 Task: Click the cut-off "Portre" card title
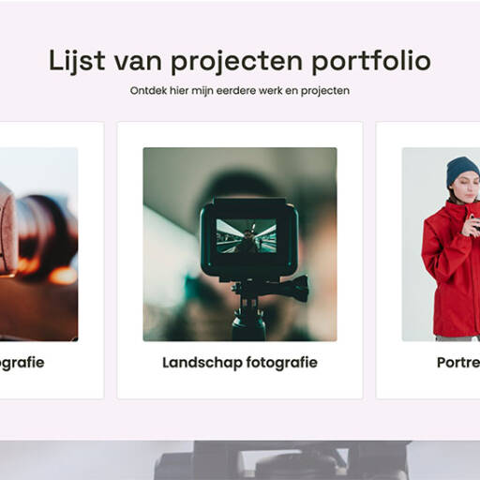(458, 363)
